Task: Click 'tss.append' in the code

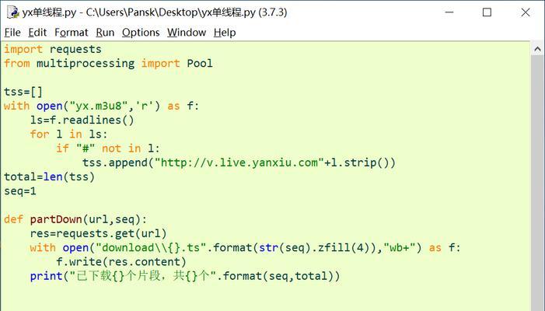Action: (115, 162)
